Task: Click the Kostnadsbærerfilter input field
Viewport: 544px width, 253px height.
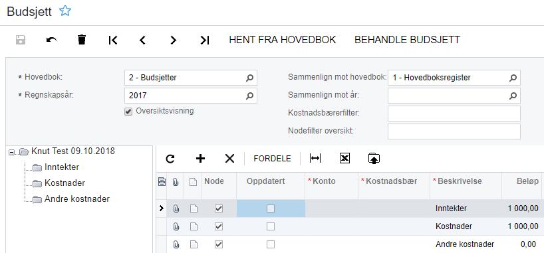Action: coord(454,114)
